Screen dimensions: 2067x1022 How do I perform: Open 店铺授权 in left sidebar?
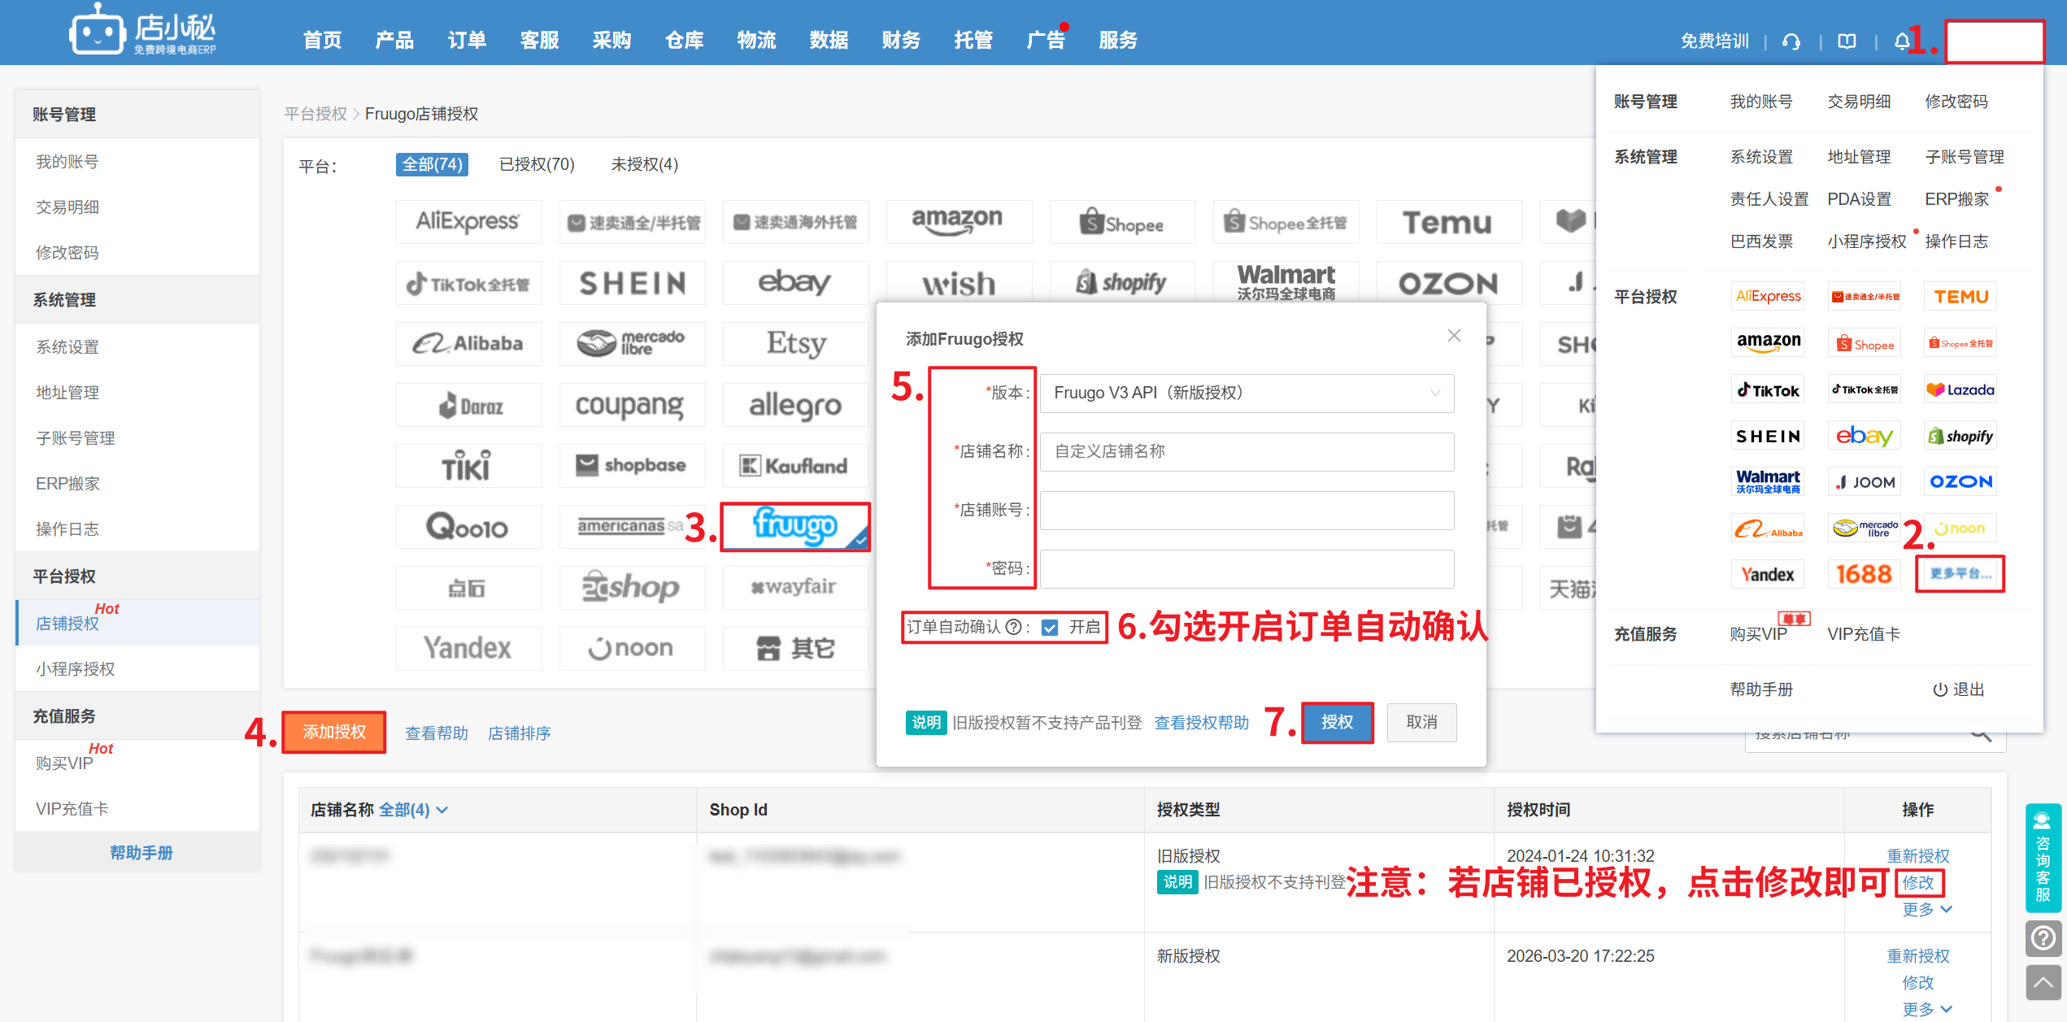tap(138, 623)
